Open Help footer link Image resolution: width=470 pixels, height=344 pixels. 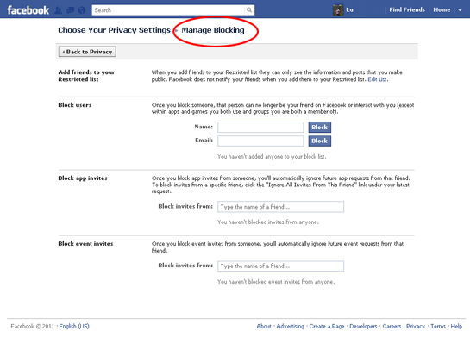(x=456, y=326)
